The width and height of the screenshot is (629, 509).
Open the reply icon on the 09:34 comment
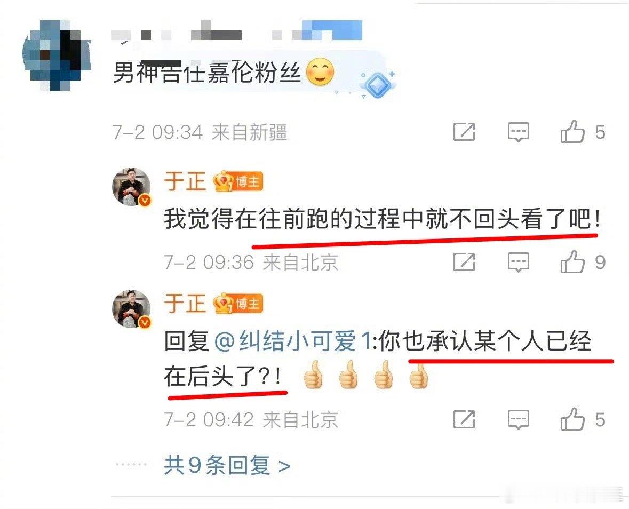pyautogui.click(x=518, y=132)
